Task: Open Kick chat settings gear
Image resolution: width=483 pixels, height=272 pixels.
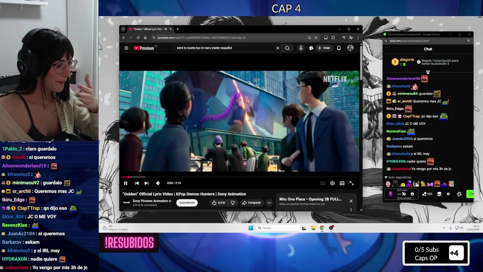Action: 448,194
